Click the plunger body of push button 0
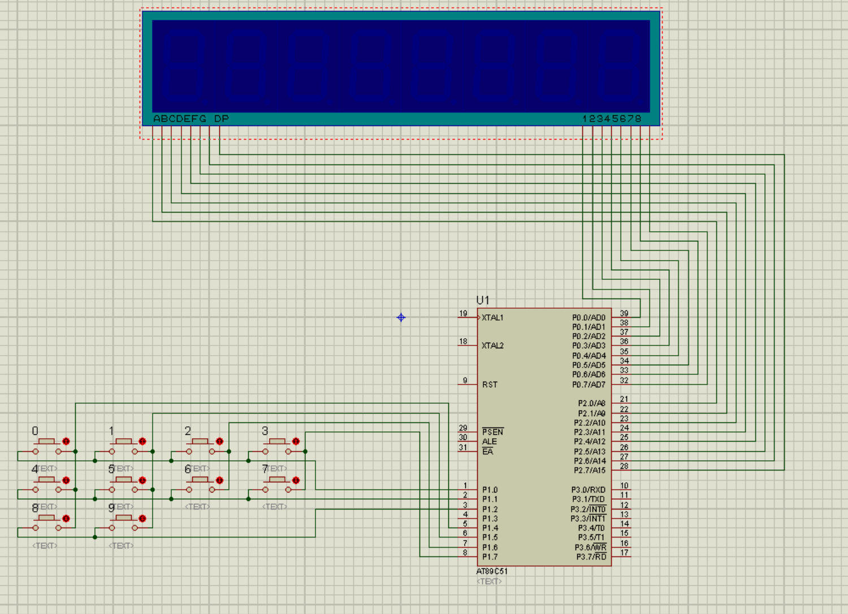This screenshot has width=848, height=614. [x=47, y=441]
